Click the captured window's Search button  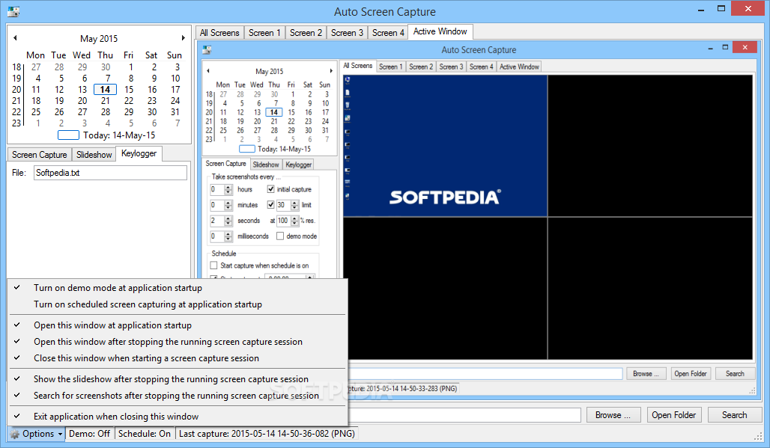tap(735, 373)
